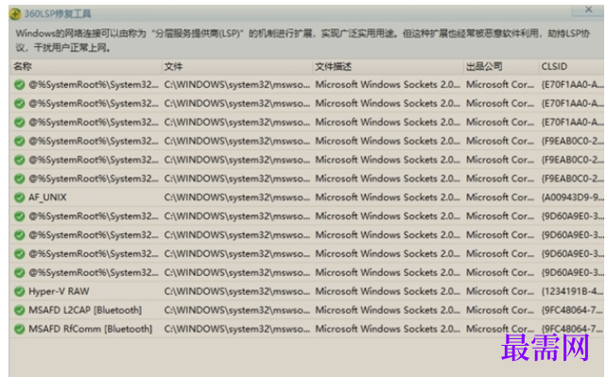Click file path cell in MSAFD RfComm row

pyautogui.click(x=237, y=329)
